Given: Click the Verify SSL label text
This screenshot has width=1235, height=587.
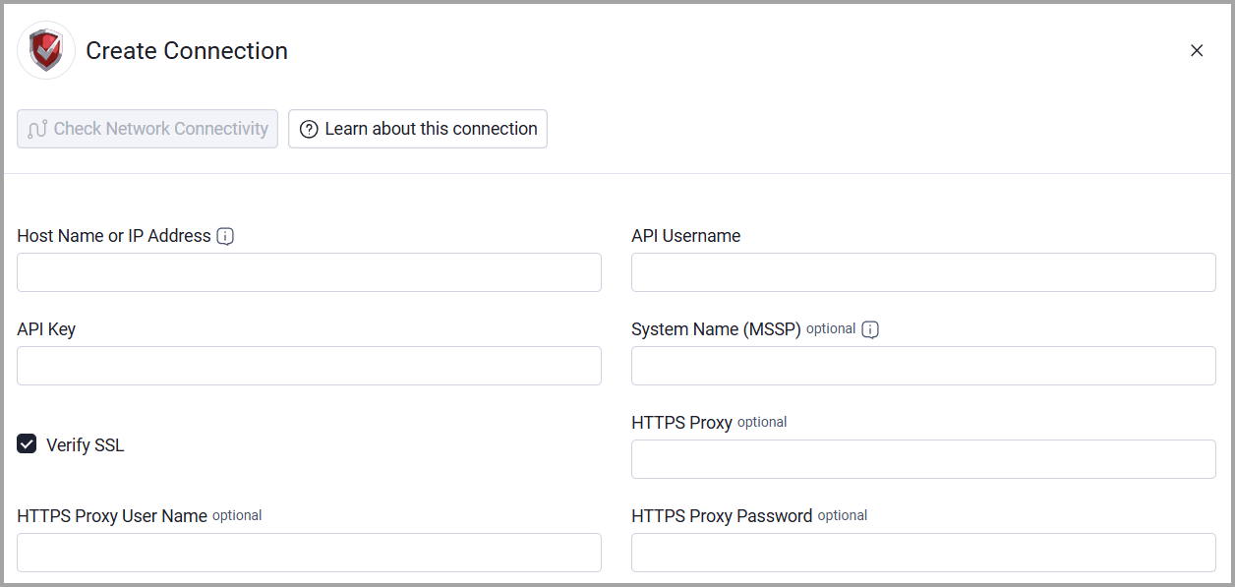Looking at the screenshot, I should (86, 445).
